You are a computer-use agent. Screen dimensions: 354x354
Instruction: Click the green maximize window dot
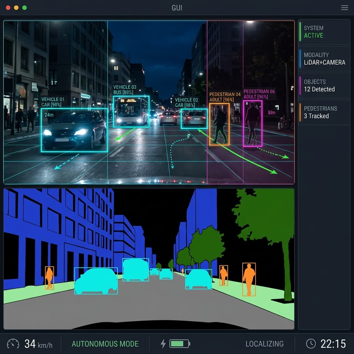[25, 8]
